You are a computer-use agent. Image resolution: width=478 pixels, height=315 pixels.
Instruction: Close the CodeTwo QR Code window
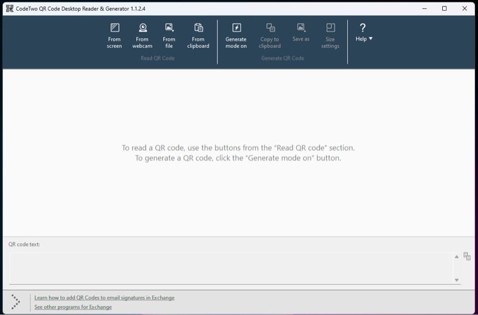pyautogui.click(x=465, y=8)
